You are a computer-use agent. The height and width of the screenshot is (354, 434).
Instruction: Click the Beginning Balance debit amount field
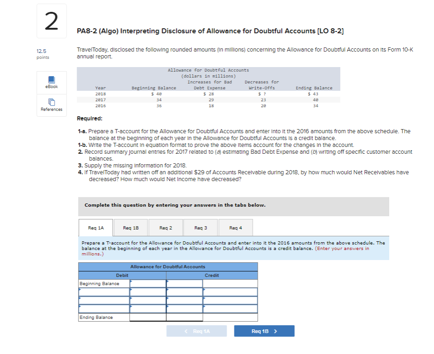146,283
